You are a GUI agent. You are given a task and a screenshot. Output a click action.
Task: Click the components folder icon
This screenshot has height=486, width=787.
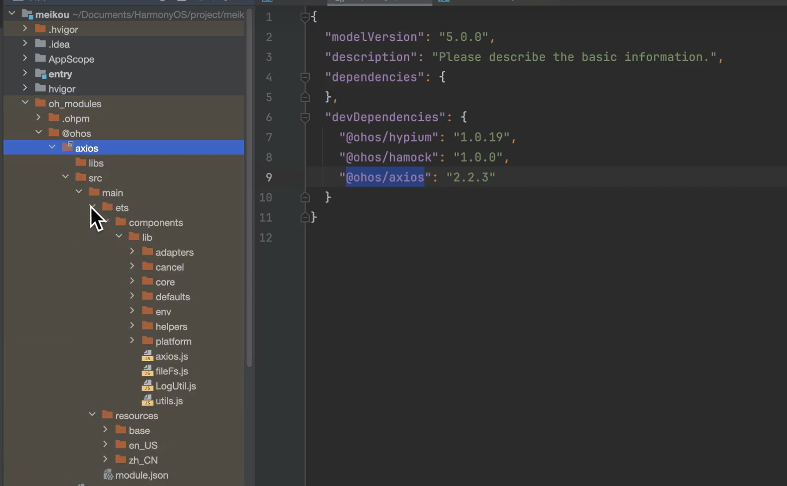(x=121, y=222)
